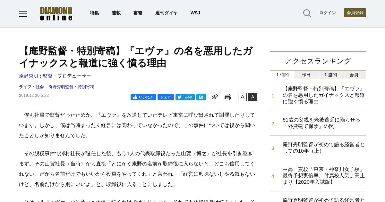This screenshot has width=385, height=202.
Task: Open the 書籍 menu
Action: (x=138, y=13)
